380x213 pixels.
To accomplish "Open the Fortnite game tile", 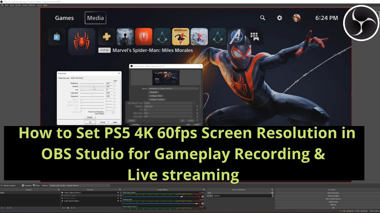I will [x=199, y=37].
